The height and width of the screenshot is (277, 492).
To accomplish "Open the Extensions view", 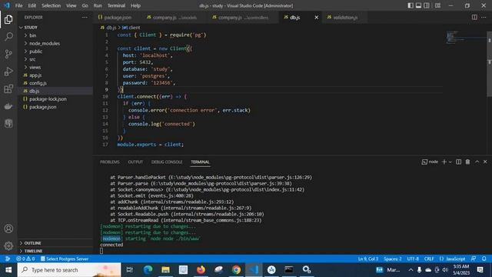I will (8, 89).
